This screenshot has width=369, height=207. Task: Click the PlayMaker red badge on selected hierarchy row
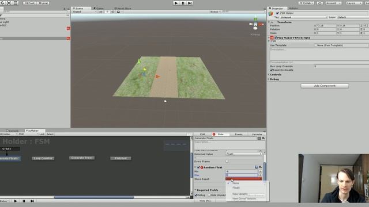coord(68,39)
